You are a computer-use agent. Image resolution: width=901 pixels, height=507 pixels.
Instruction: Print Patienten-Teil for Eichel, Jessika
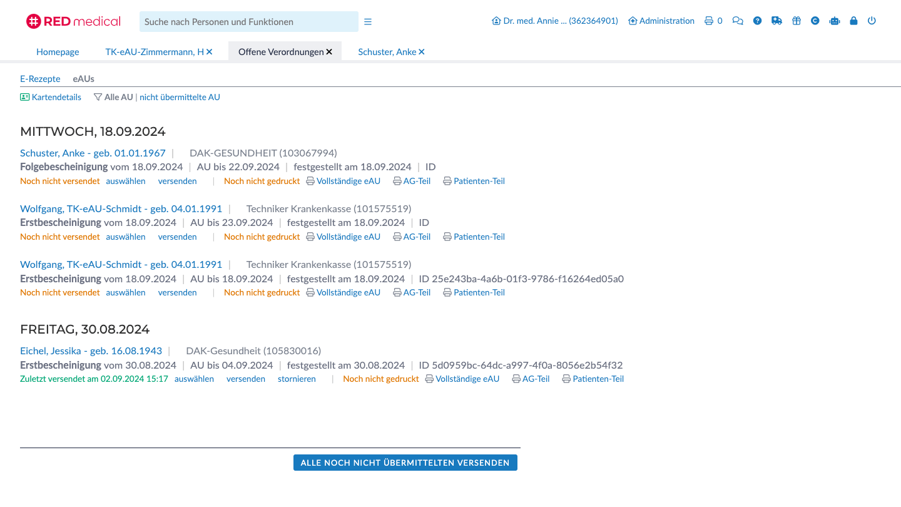coord(593,379)
